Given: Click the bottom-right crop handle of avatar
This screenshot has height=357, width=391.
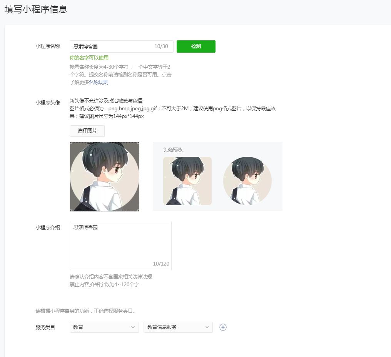Looking at the screenshot, I should tap(139, 211).
